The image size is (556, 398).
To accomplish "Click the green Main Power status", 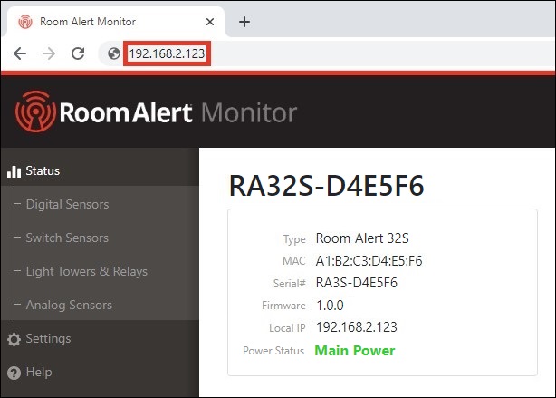I will tap(355, 351).
